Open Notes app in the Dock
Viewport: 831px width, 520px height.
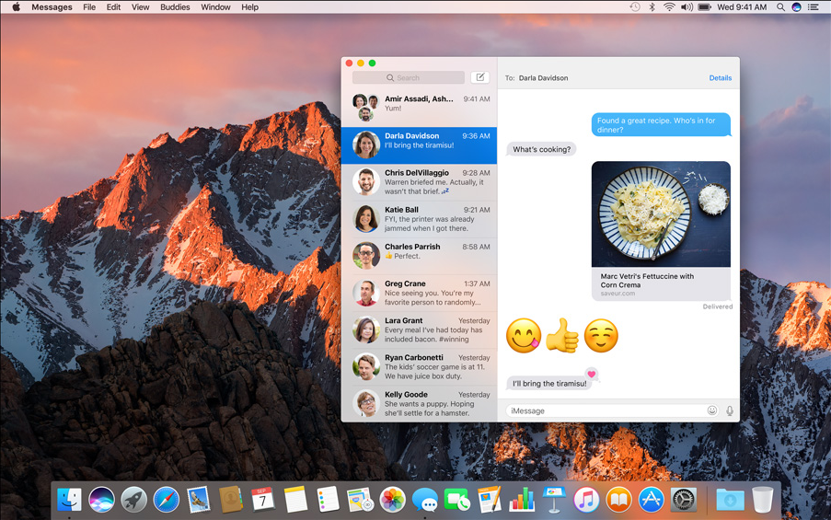point(295,499)
